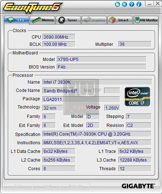Open help via question mark icon

coord(132,4)
